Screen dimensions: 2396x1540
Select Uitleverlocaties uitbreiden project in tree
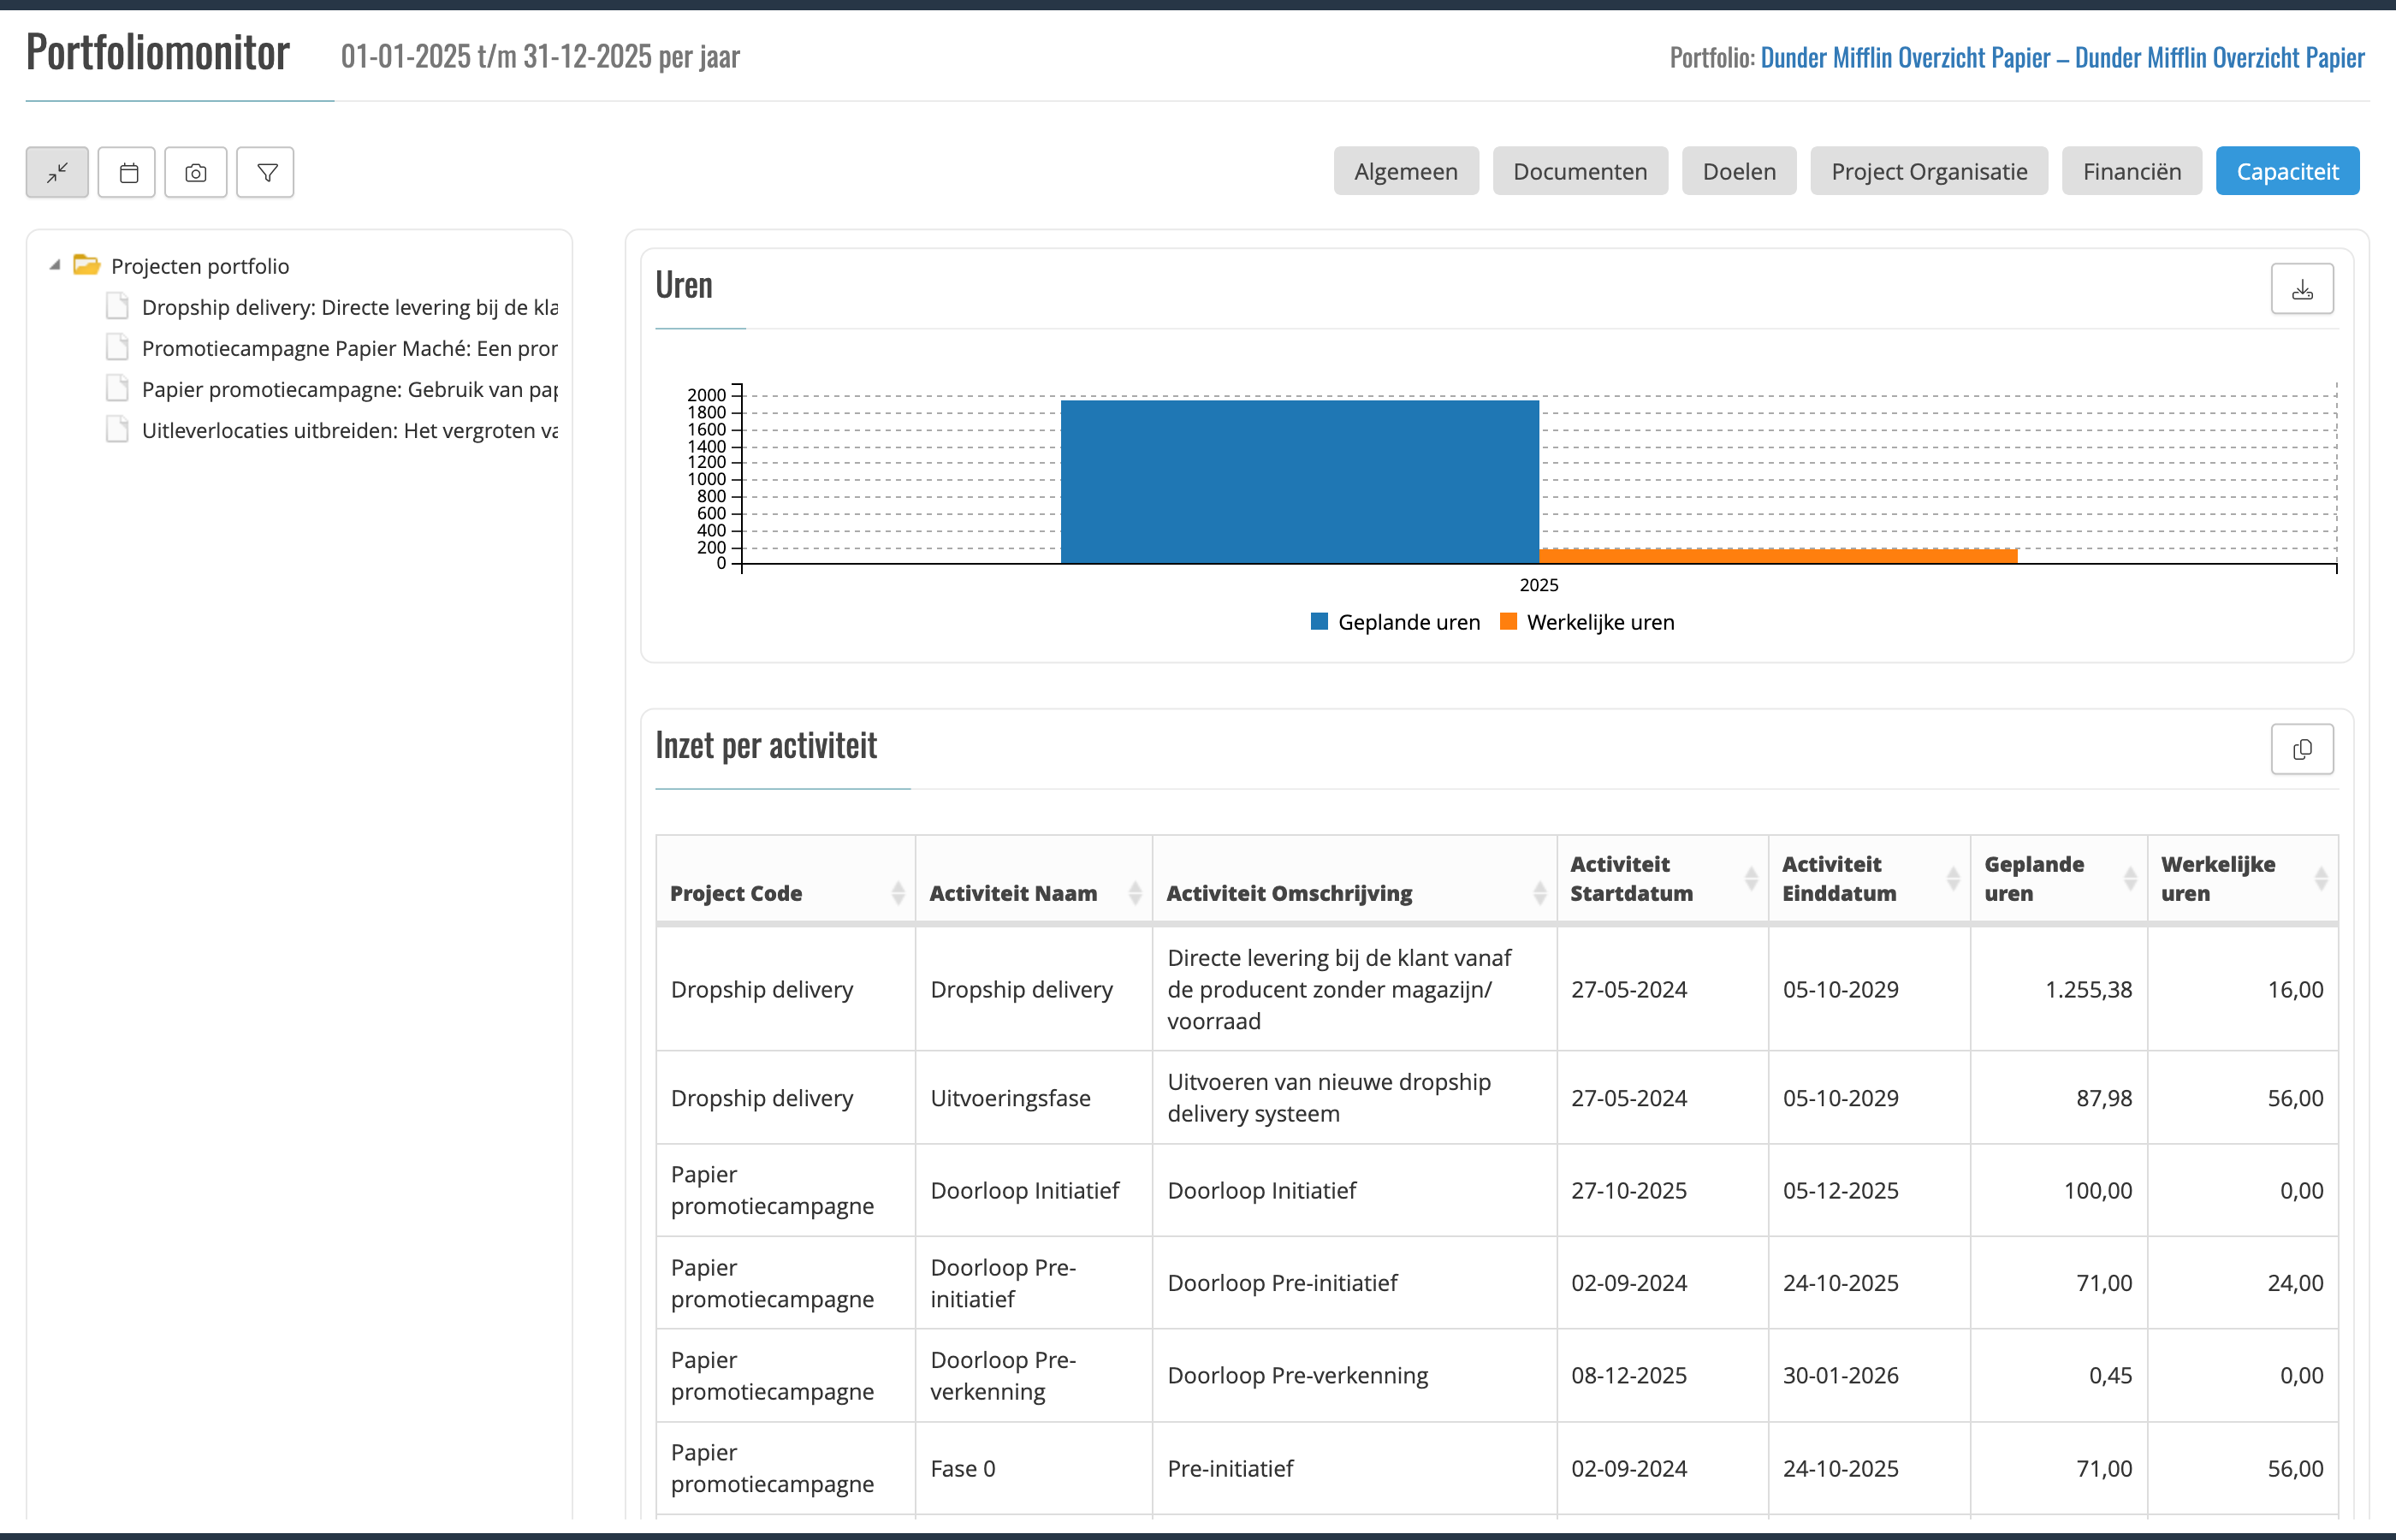coord(349,430)
